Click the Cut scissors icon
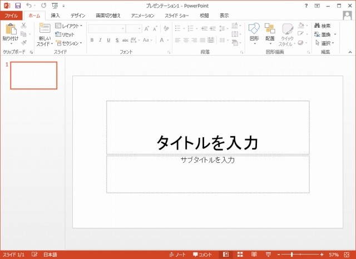Screen dimensions: 356x259 pos(23,26)
